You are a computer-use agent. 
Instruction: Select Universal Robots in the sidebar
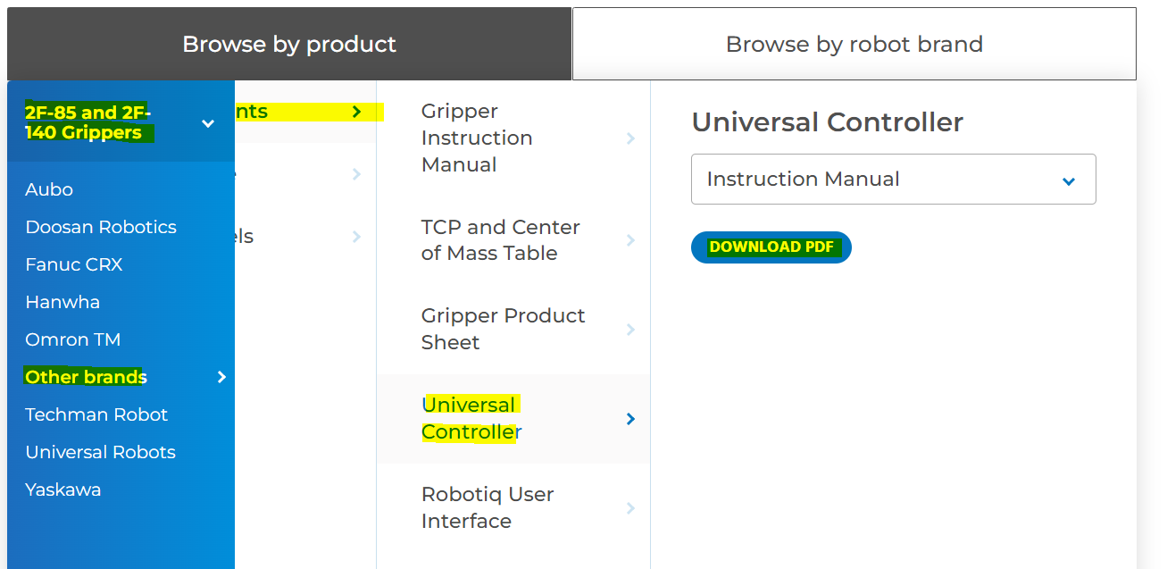pos(100,452)
